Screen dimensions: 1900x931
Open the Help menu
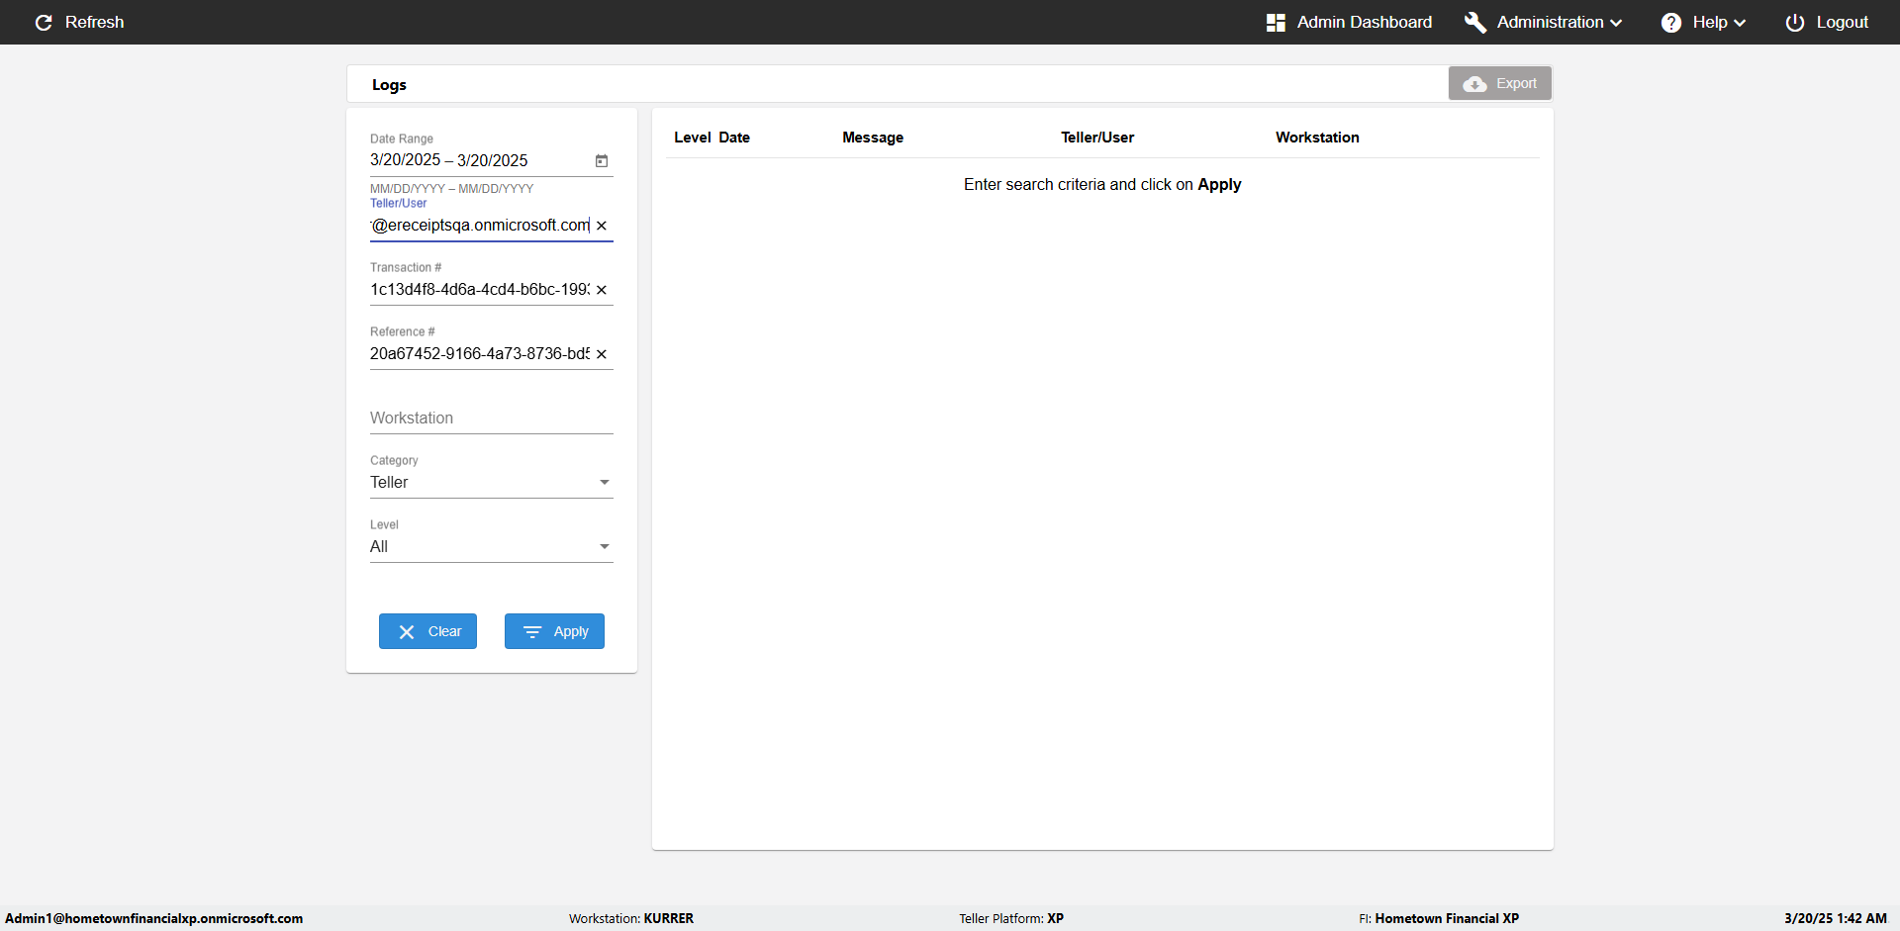click(x=1704, y=22)
